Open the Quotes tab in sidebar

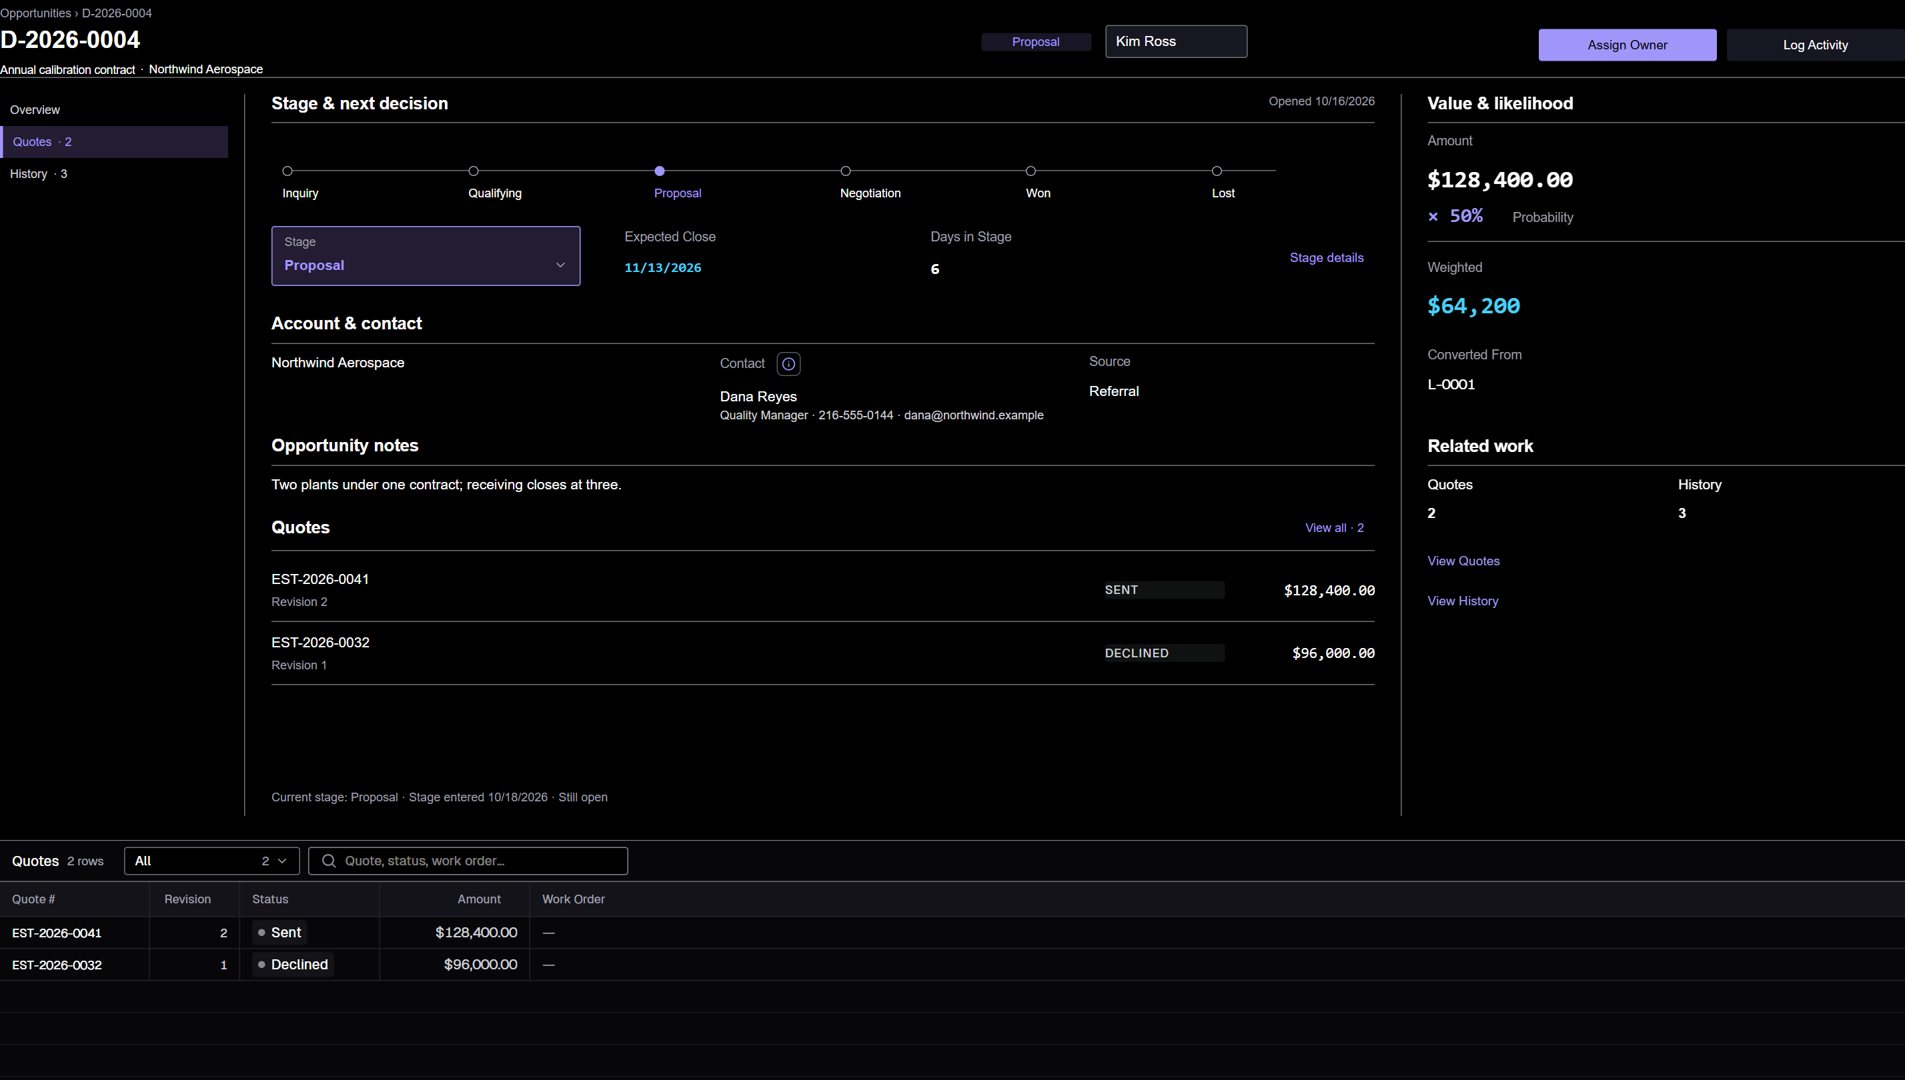click(x=114, y=142)
